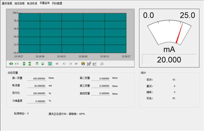The height and width of the screenshot is (131, 204).
Task: Click the 冷端温度 value field
Action: 36,101
